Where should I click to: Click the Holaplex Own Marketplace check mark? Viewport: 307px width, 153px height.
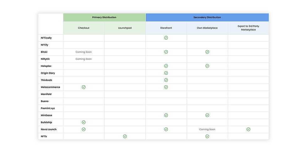[207, 66]
